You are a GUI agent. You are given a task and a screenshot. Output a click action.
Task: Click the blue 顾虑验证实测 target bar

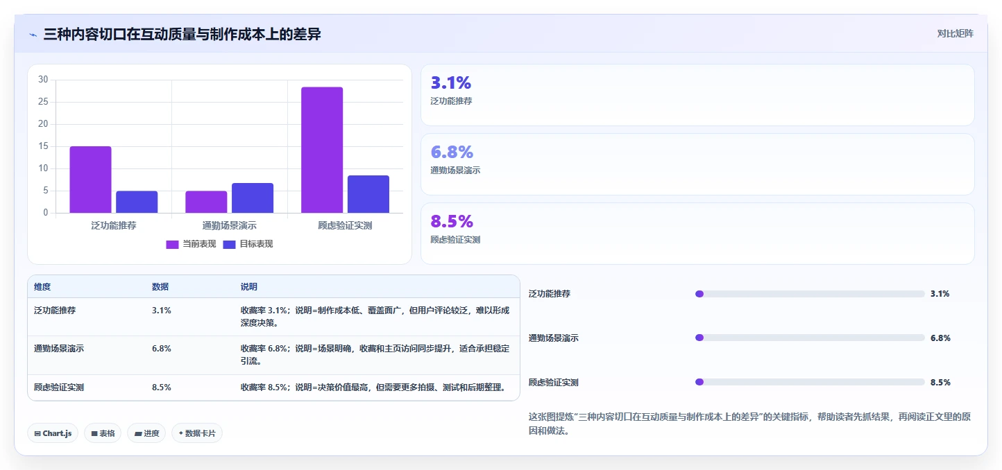(368, 194)
